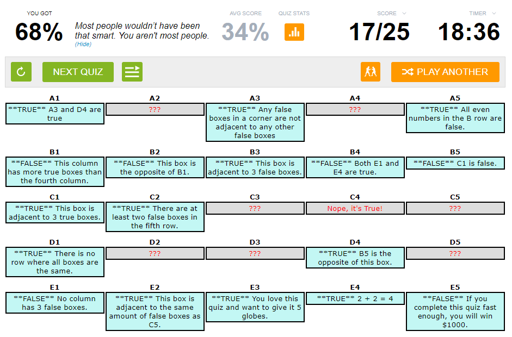The height and width of the screenshot is (337, 512).
Task: Select the B5 box about C1 being false
Action: click(455, 163)
